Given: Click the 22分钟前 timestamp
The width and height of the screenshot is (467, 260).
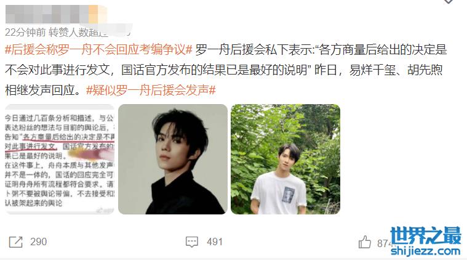Looking at the screenshot, I should click(25, 32).
